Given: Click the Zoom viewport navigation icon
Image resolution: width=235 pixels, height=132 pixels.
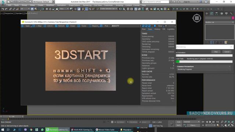Looking at the screenshot, I should click(222, 122).
